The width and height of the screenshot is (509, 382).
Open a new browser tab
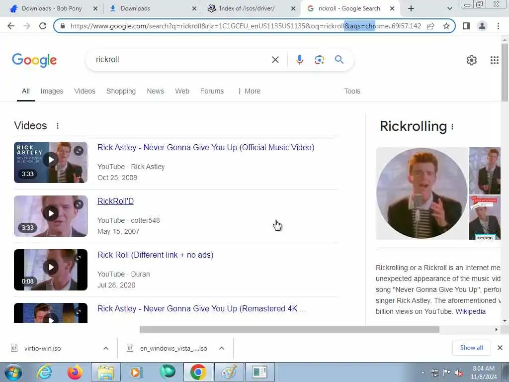(411, 8)
